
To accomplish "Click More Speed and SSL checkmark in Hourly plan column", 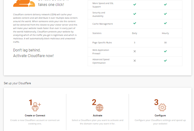I will [x=165, y=4].
